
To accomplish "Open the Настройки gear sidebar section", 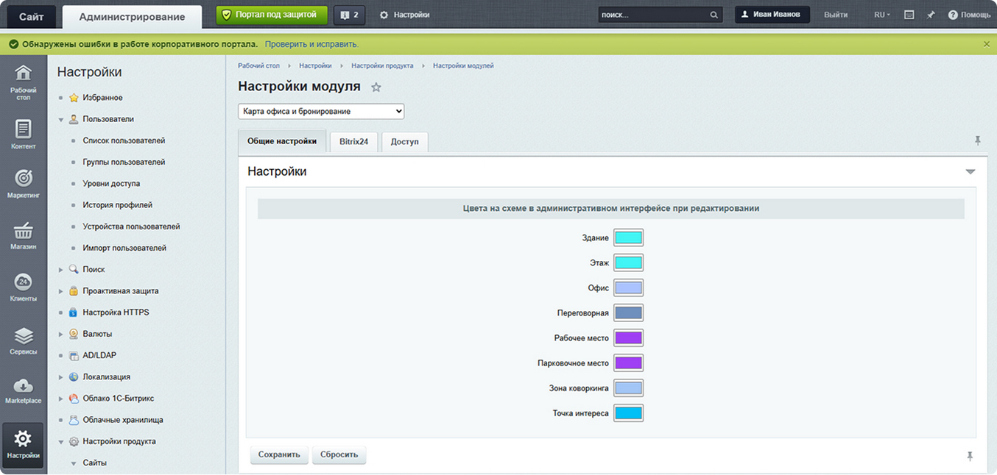I will click(24, 445).
